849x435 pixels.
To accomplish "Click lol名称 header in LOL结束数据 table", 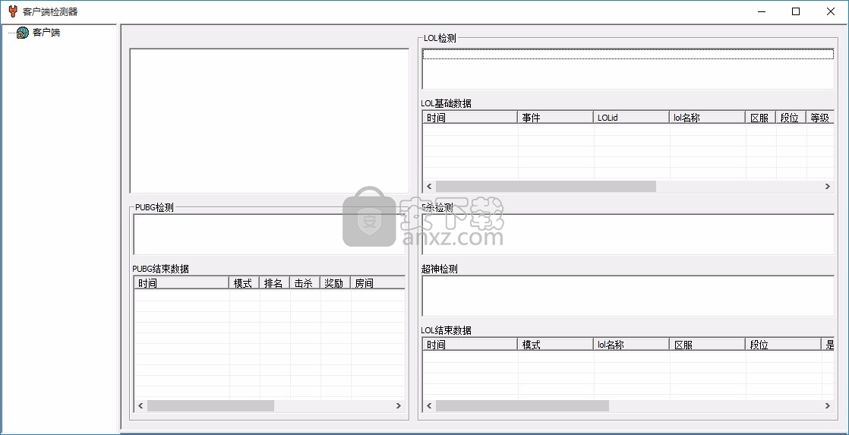I will [x=631, y=345].
